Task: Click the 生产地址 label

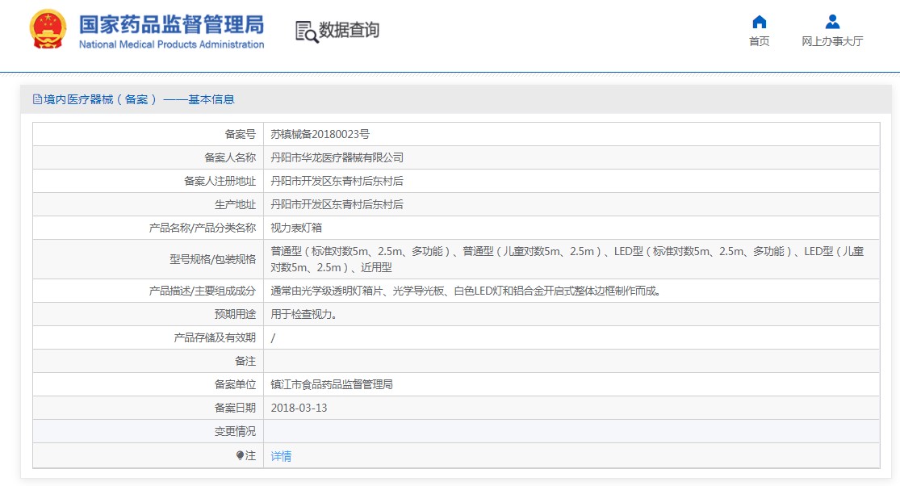Action: point(235,205)
